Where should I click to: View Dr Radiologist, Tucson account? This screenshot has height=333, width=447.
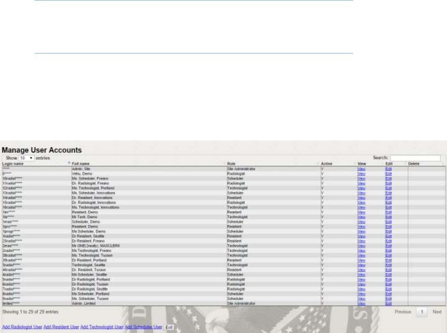tap(361, 285)
